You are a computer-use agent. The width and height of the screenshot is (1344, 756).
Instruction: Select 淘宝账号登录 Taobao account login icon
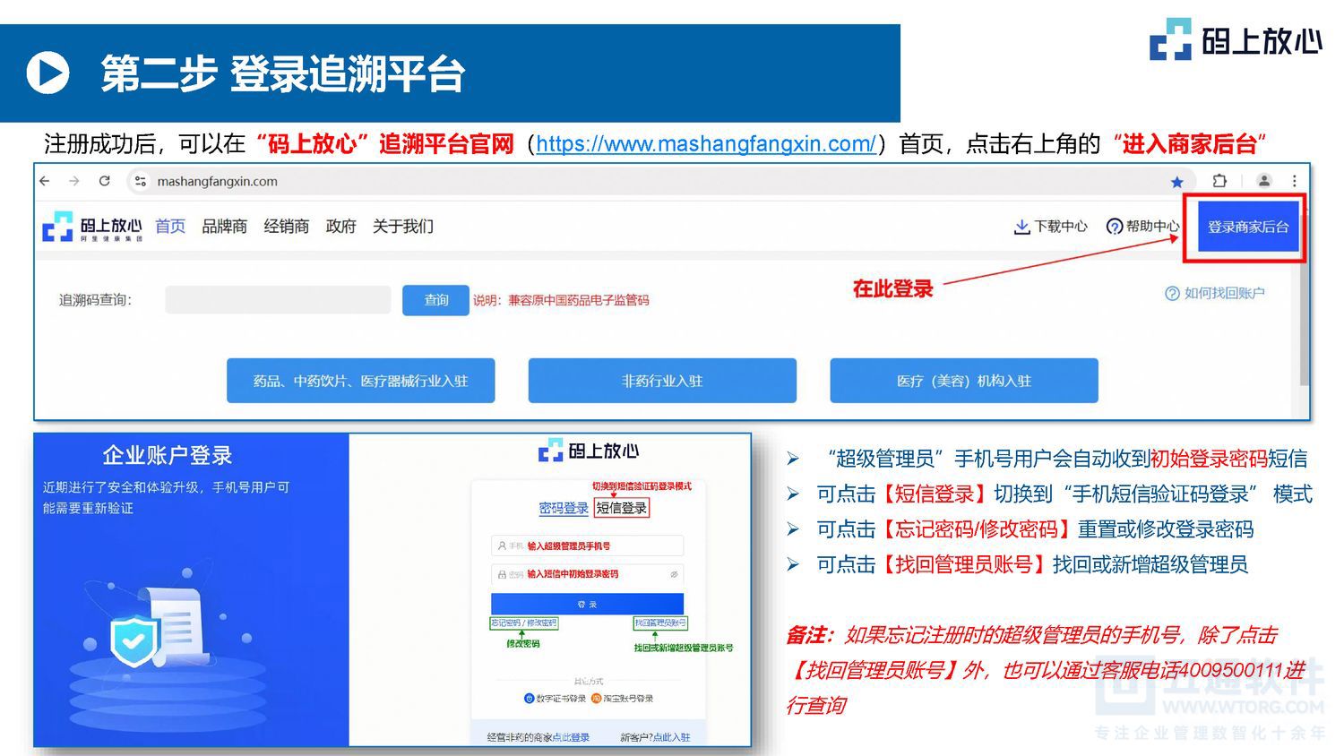(595, 698)
